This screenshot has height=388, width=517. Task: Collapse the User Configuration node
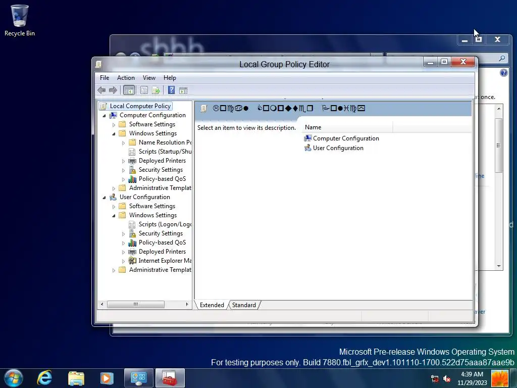tap(104, 198)
